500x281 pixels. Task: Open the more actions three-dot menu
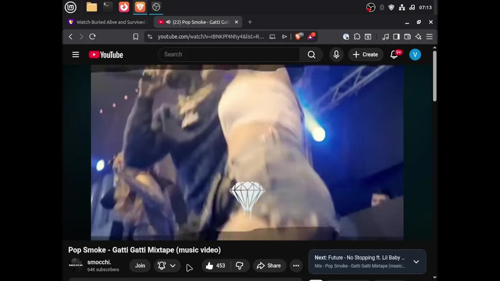pyautogui.click(x=296, y=266)
